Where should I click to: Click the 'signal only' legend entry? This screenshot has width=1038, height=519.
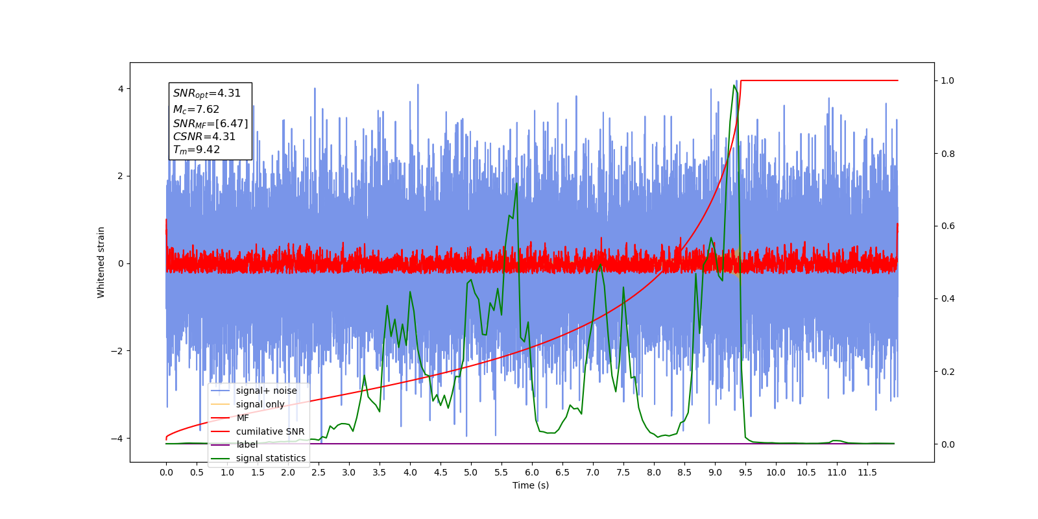tap(260, 404)
